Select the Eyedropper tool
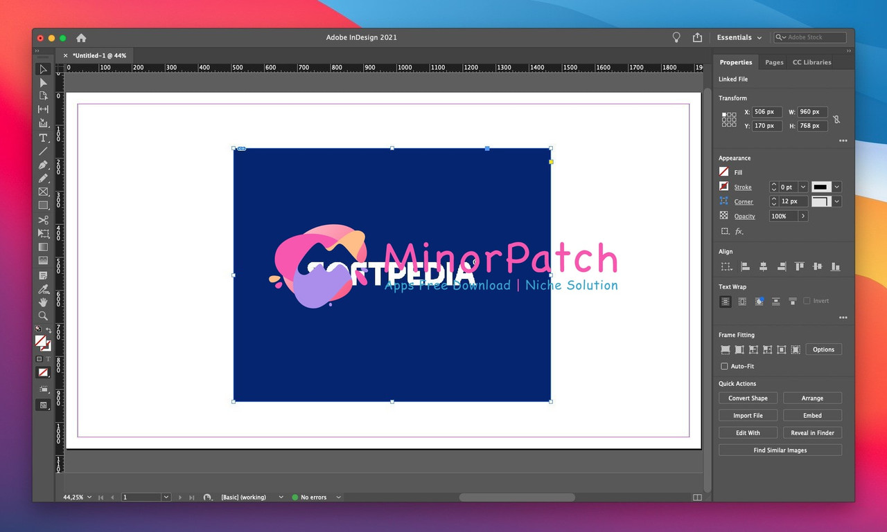The image size is (887, 532). tap(43, 288)
